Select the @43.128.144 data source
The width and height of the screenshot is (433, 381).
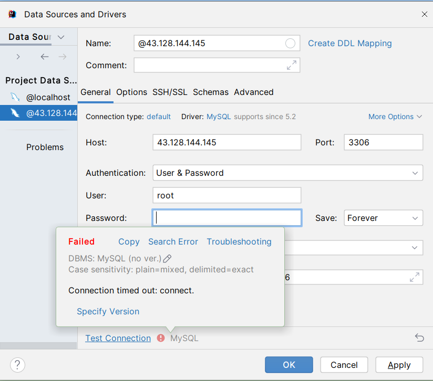39,113
